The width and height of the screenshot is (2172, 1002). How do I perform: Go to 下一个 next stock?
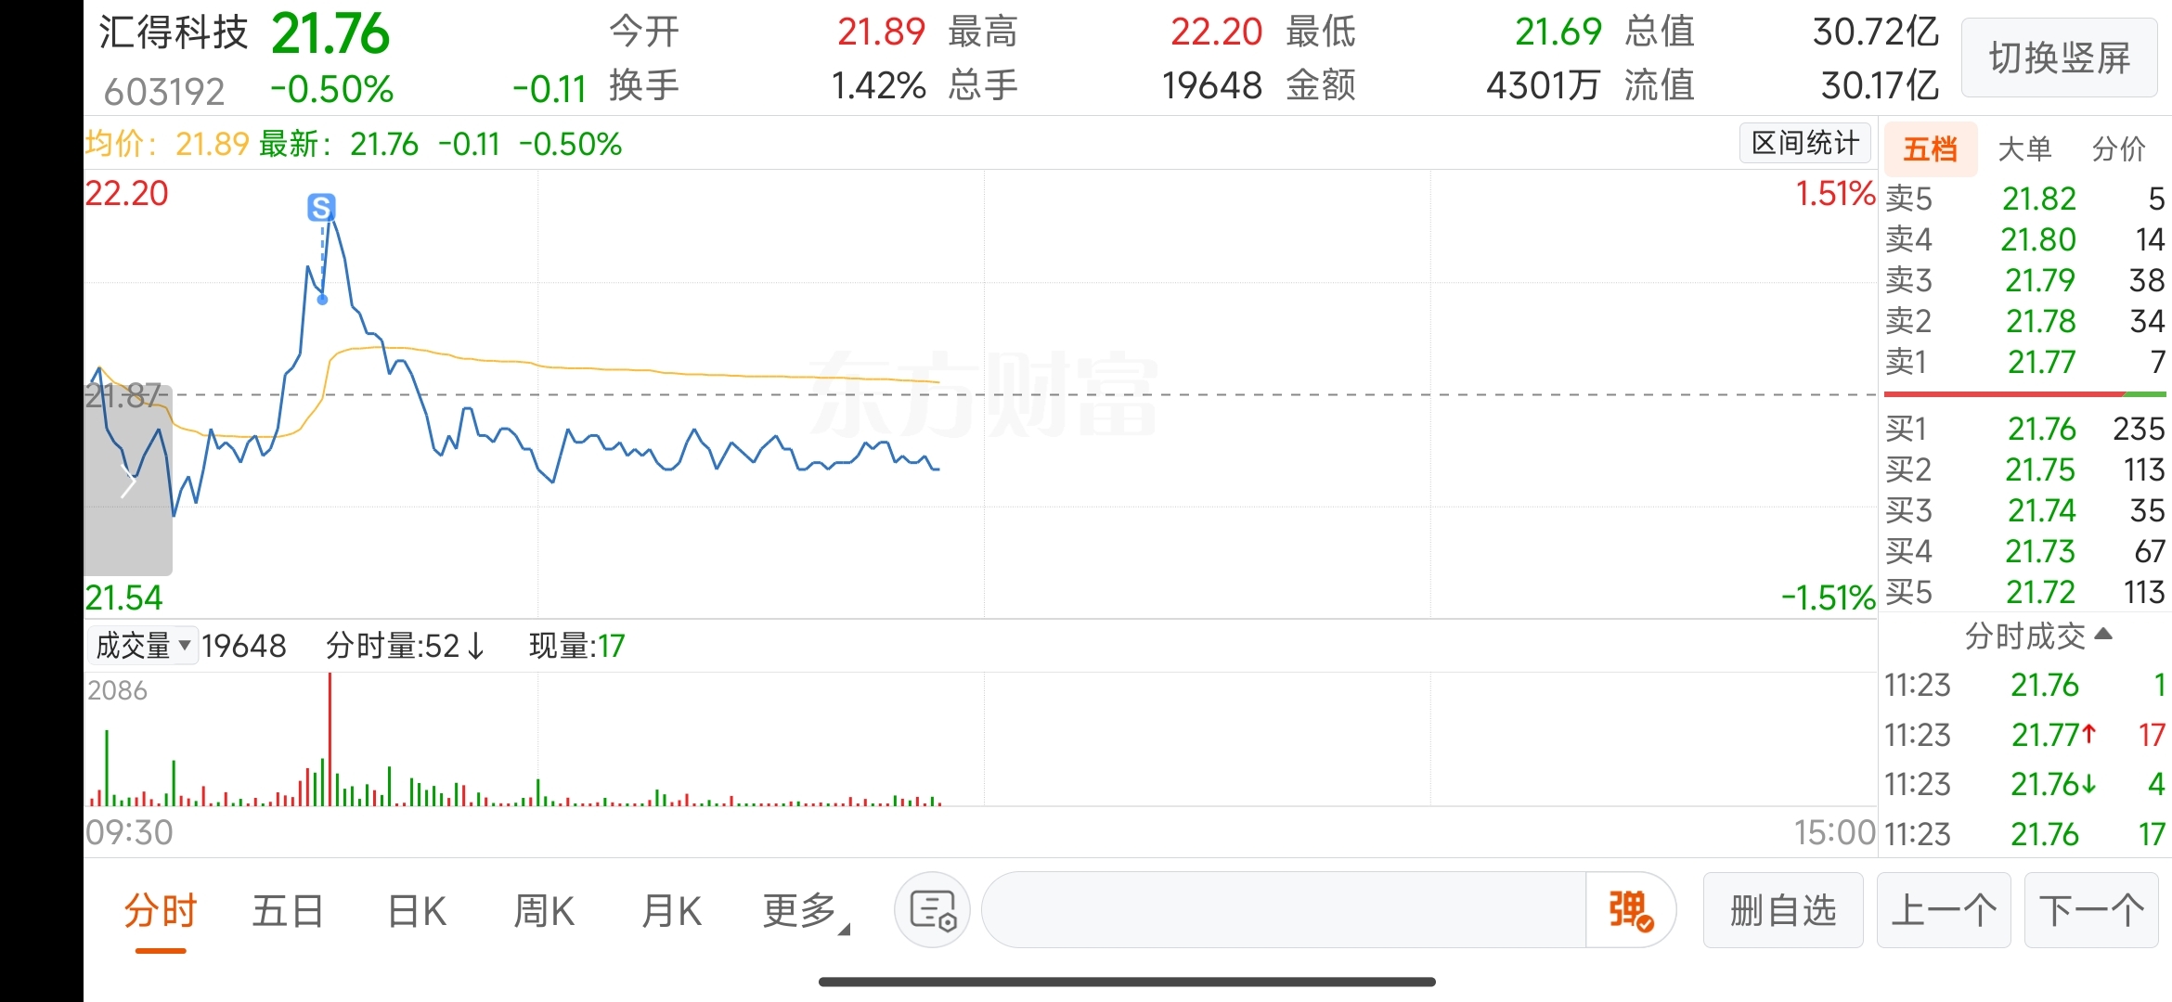[x=2091, y=910]
